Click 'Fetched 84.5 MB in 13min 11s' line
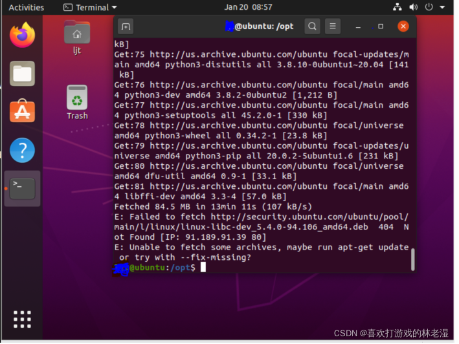The height and width of the screenshot is (344, 459). point(213,207)
